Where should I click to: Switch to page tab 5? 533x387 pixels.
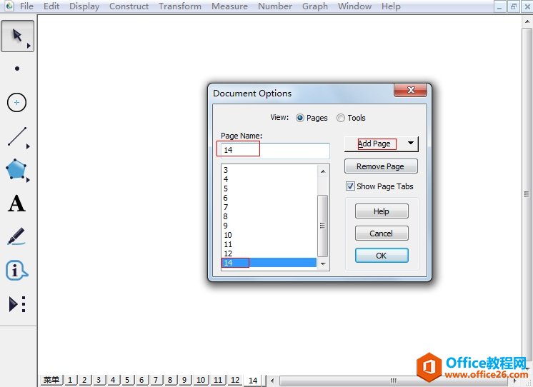127,380
